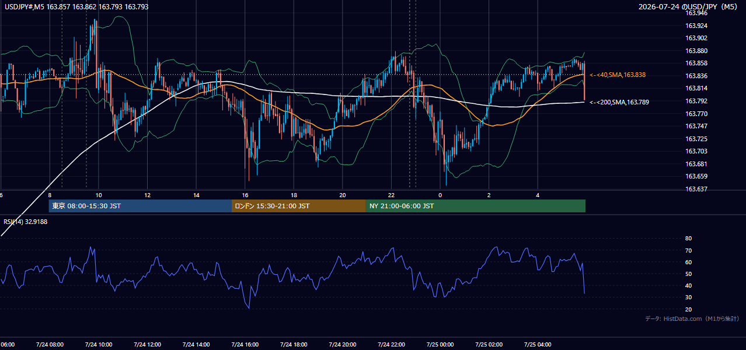Click RSI scale value 50
This screenshot has height=350, width=746.
688,274
